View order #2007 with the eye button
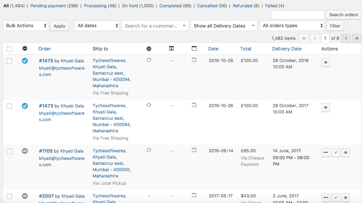This screenshot has height=203, width=362. (346, 197)
